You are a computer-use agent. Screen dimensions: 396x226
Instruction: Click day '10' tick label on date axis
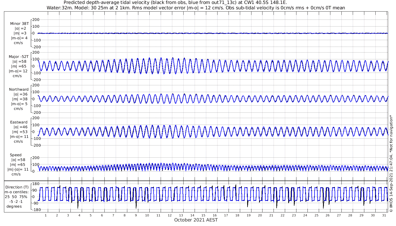pyautogui.click(x=147, y=215)
